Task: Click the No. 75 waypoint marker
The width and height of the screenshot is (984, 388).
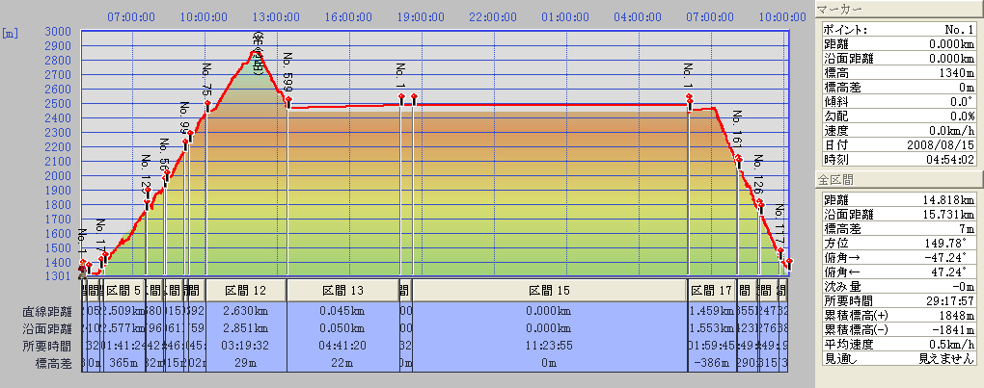Action: click(207, 103)
